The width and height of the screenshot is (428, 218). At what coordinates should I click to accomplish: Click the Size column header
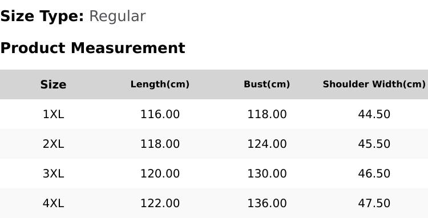tap(53, 84)
